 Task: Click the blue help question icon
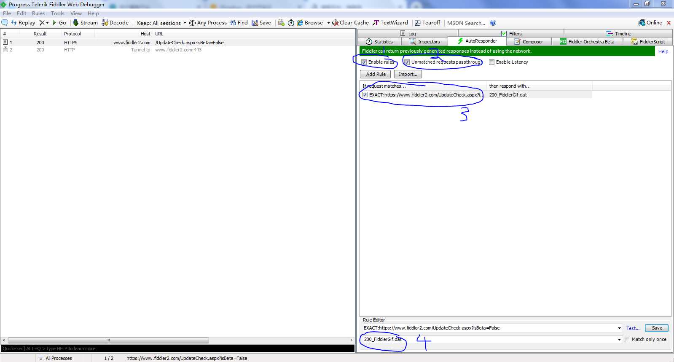pyautogui.click(x=493, y=23)
